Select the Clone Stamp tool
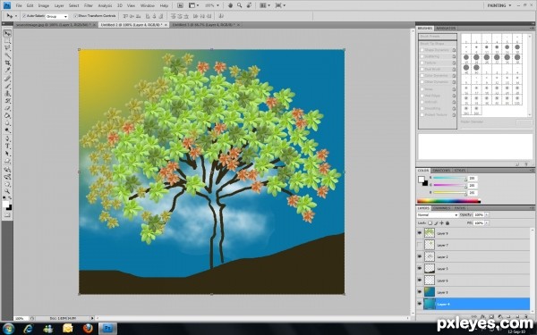 [x=7, y=93]
